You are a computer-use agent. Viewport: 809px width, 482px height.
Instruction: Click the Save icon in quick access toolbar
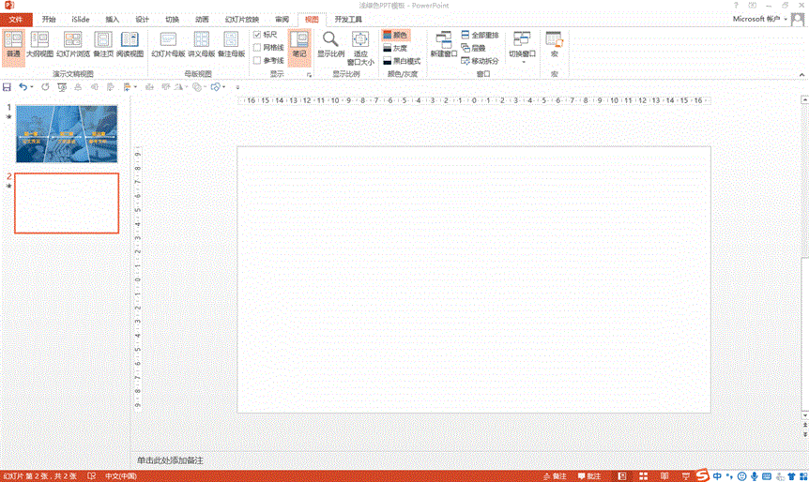click(8, 86)
